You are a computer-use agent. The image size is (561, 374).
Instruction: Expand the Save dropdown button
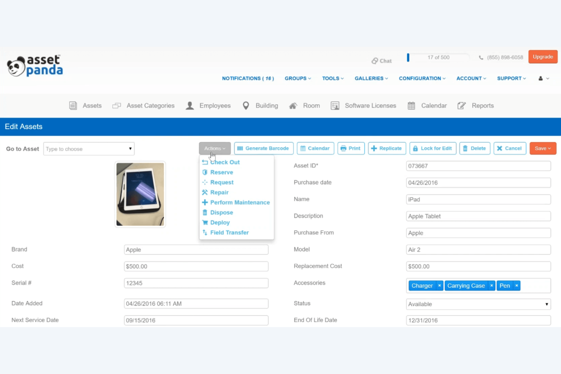click(543, 149)
